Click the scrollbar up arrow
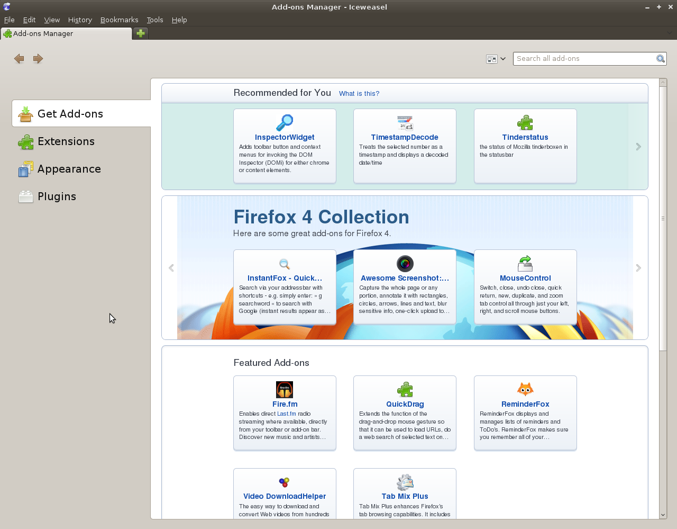Screen dimensions: 677x529 tap(663, 83)
